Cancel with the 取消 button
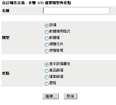The width and height of the screenshot is (116, 105). click(70, 96)
